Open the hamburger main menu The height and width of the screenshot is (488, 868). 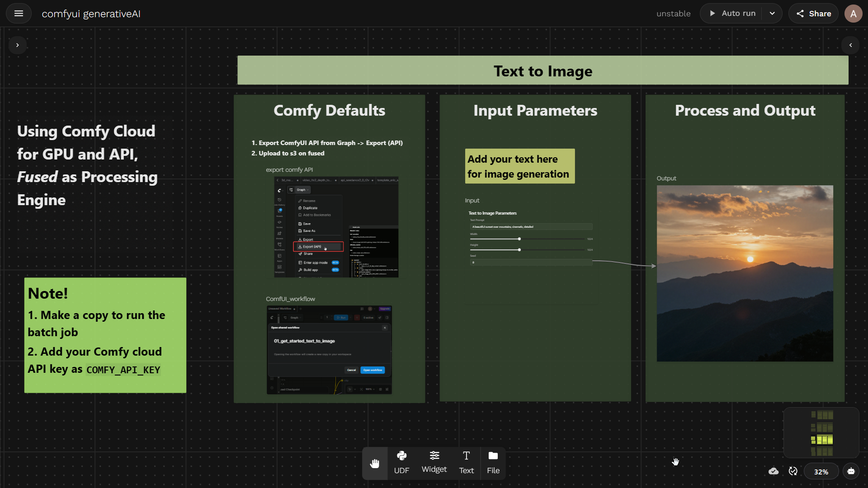[x=19, y=14]
